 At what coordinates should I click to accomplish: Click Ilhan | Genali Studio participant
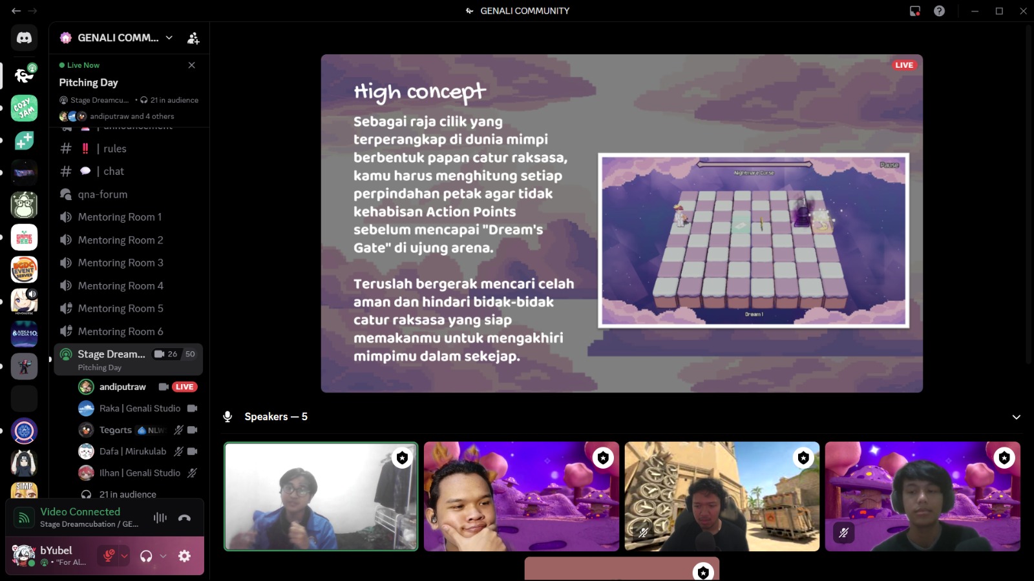[x=138, y=473]
